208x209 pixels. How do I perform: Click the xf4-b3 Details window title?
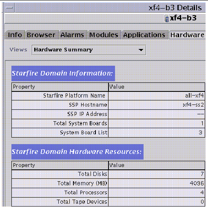click(x=175, y=8)
